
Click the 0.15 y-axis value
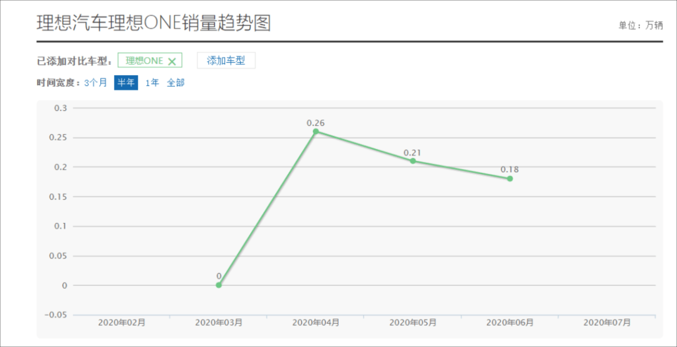[59, 197]
